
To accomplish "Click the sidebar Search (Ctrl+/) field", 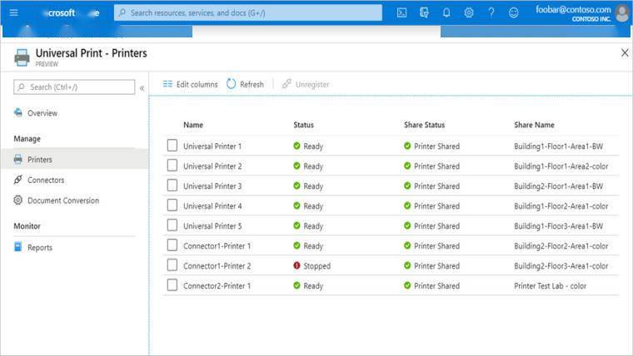I will tap(74, 87).
